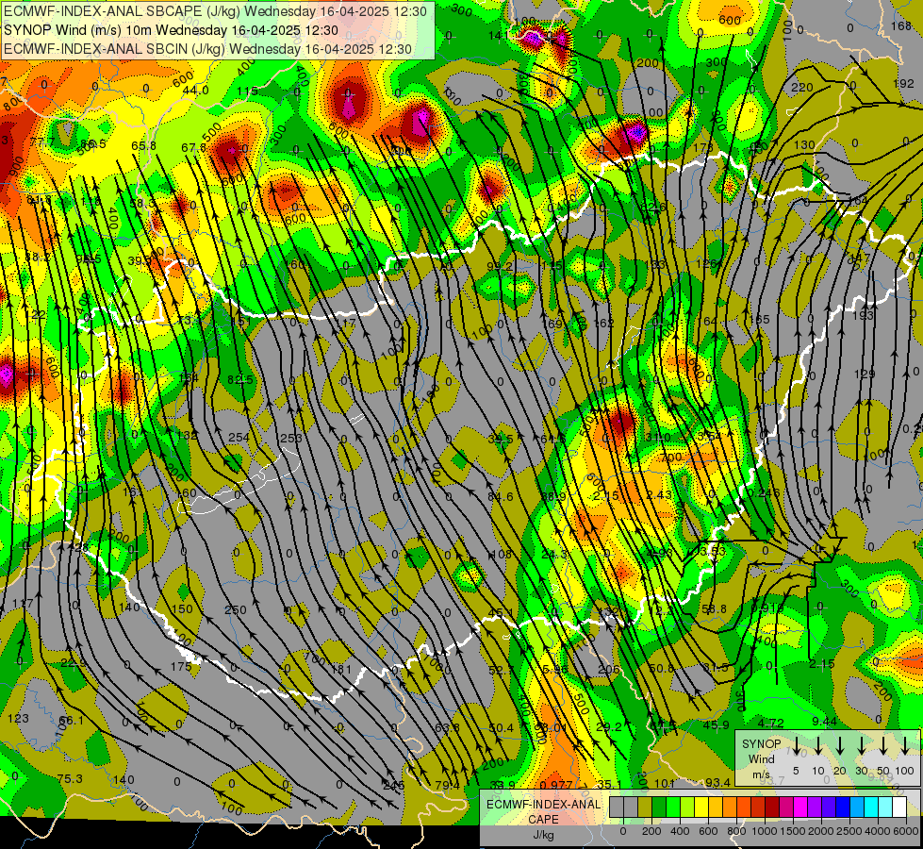Click the '45.9' value on the map
This screenshot has width=923, height=849.
coord(717,724)
